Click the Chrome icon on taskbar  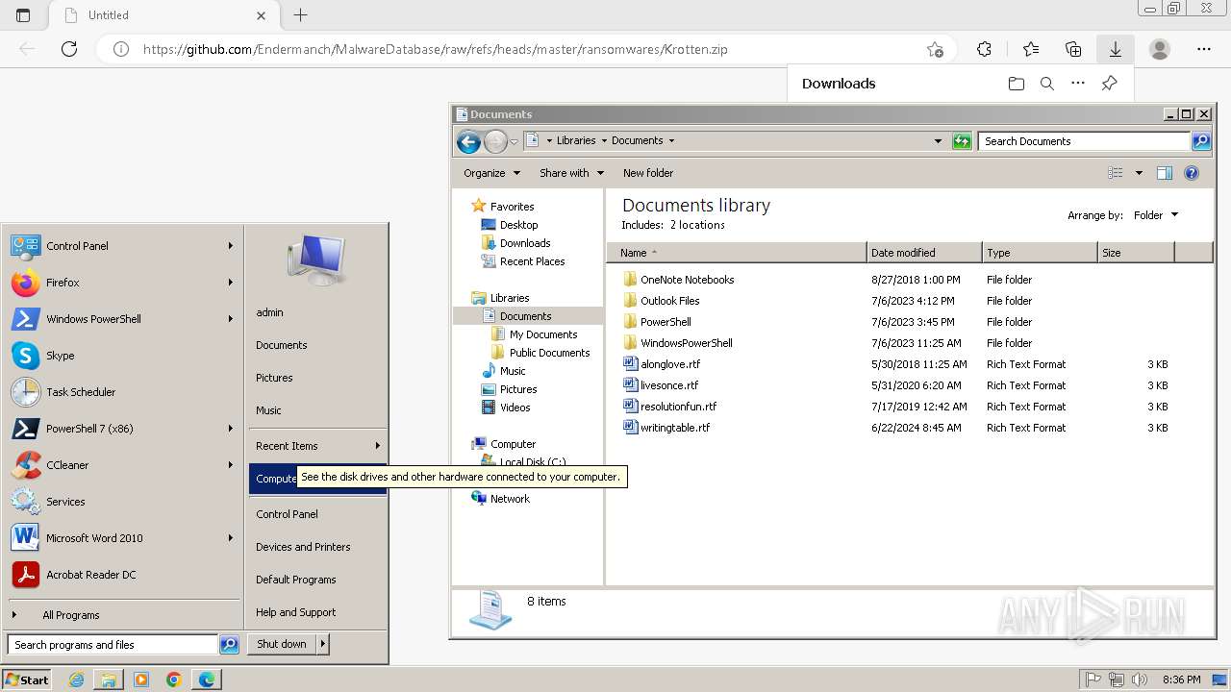coord(174,680)
